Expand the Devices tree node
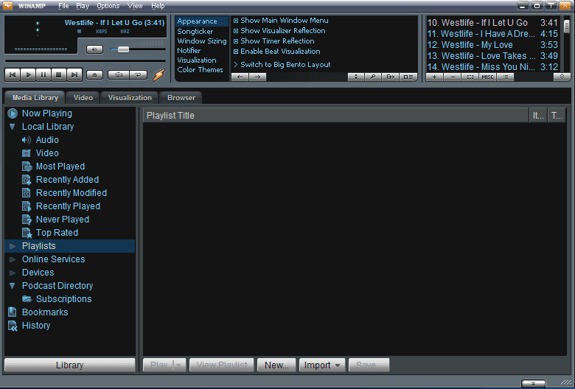The height and width of the screenshot is (389, 575). 13,273
